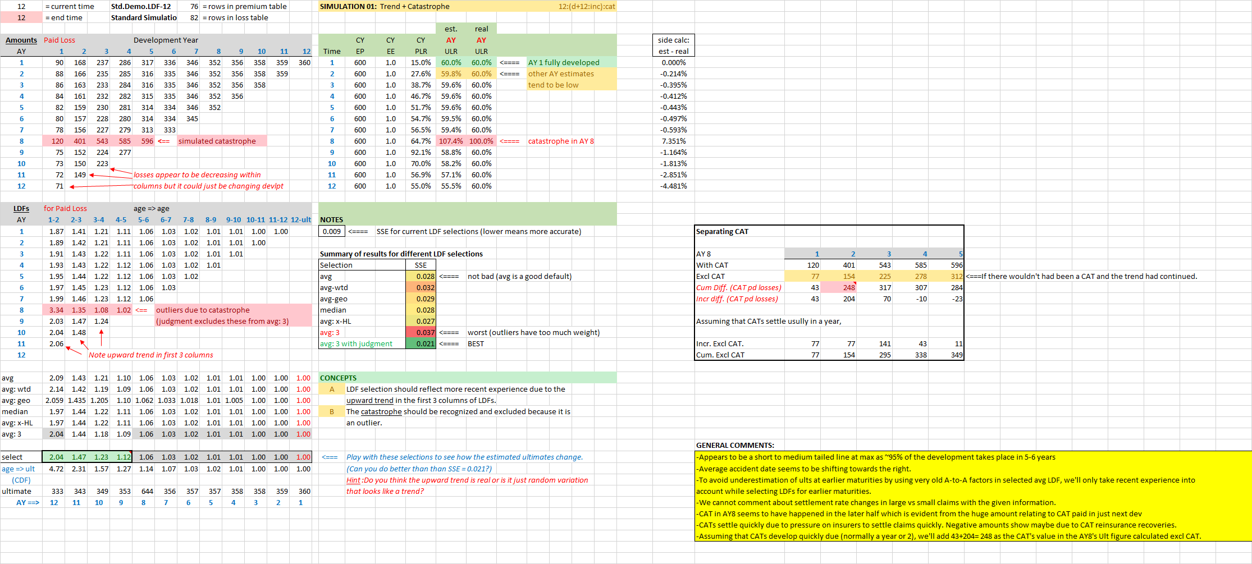
Task: Select 'Excl CAT' row label
Action: coord(711,276)
